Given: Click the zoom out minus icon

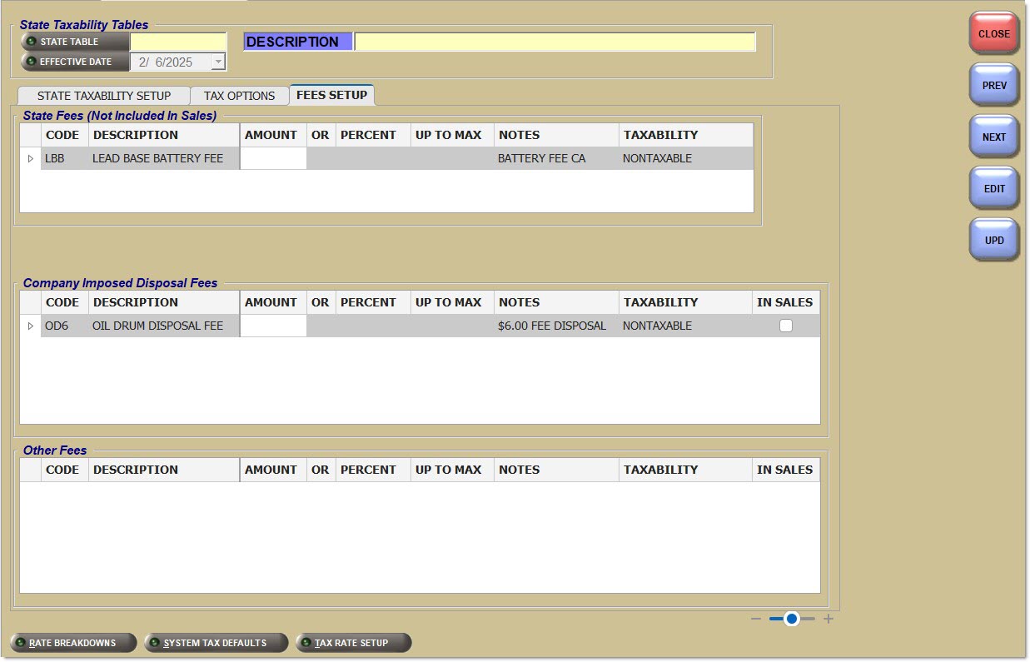Looking at the screenshot, I should coord(756,619).
